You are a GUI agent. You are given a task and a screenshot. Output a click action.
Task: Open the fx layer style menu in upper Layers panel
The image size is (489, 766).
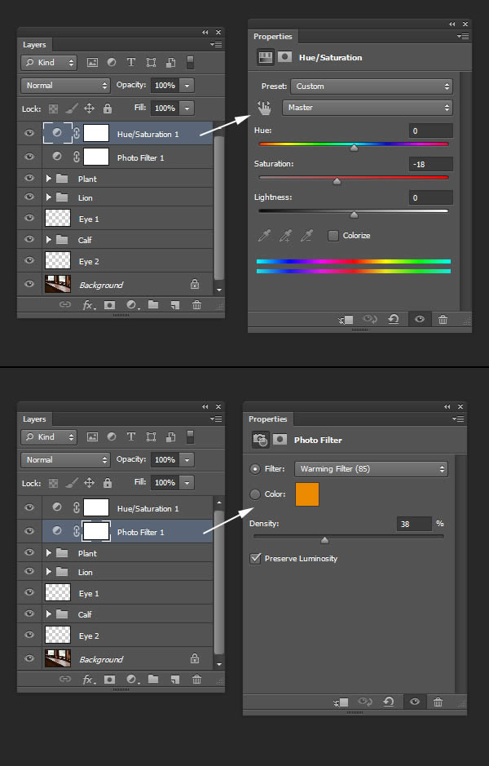point(89,305)
